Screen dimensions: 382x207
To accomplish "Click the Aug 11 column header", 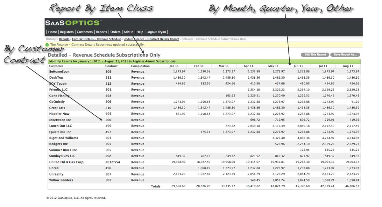I will tap(348, 66).
